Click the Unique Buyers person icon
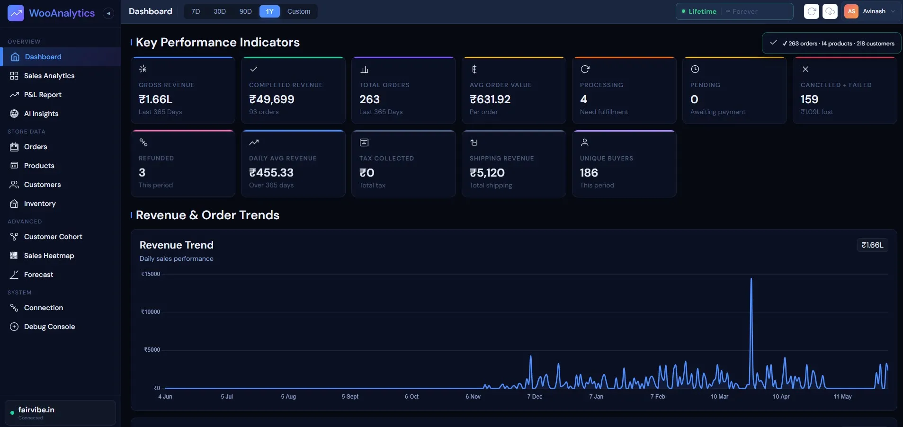Image resolution: width=903 pixels, height=427 pixels. click(585, 142)
